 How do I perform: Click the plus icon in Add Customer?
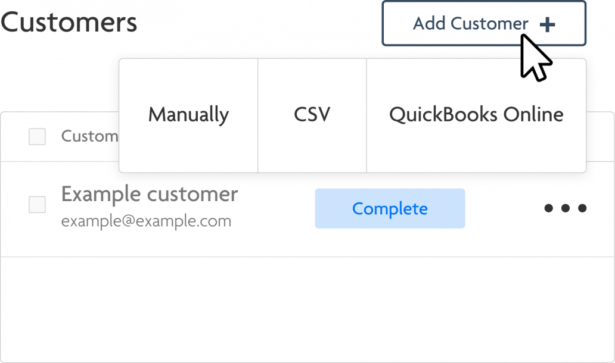tap(547, 24)
